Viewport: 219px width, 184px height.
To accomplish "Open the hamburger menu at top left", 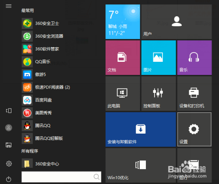I will 8,6.
